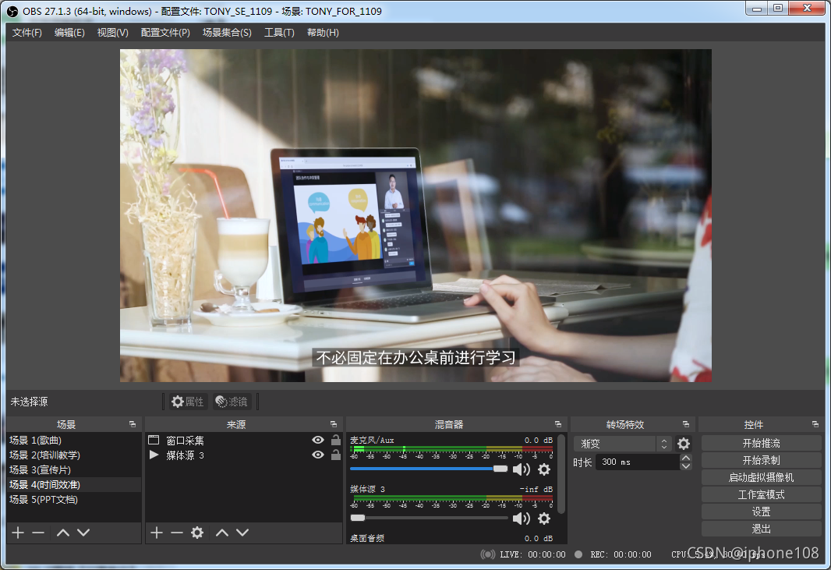Add a new source with plus icon
The height and width of the screenshot is (570, 831).
point(157,533)
